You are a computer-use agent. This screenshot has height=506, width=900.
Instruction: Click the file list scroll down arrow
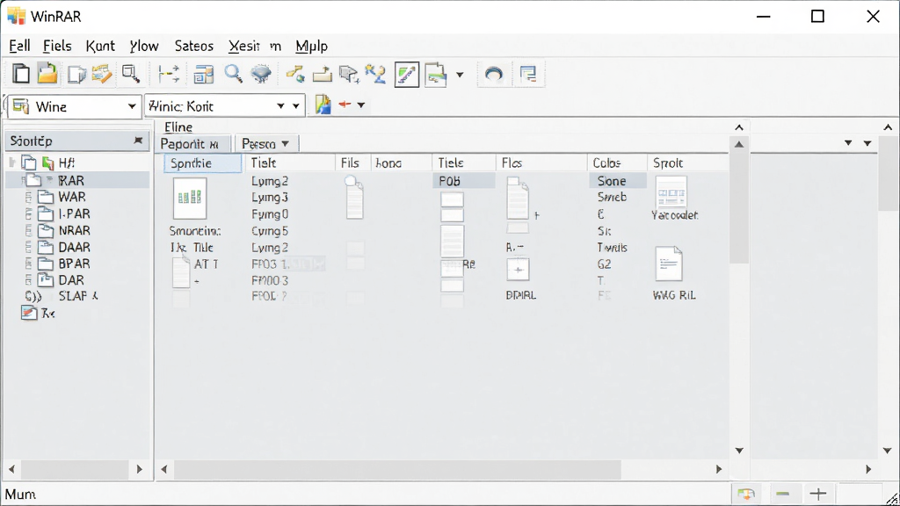click(x=739, y=451)
